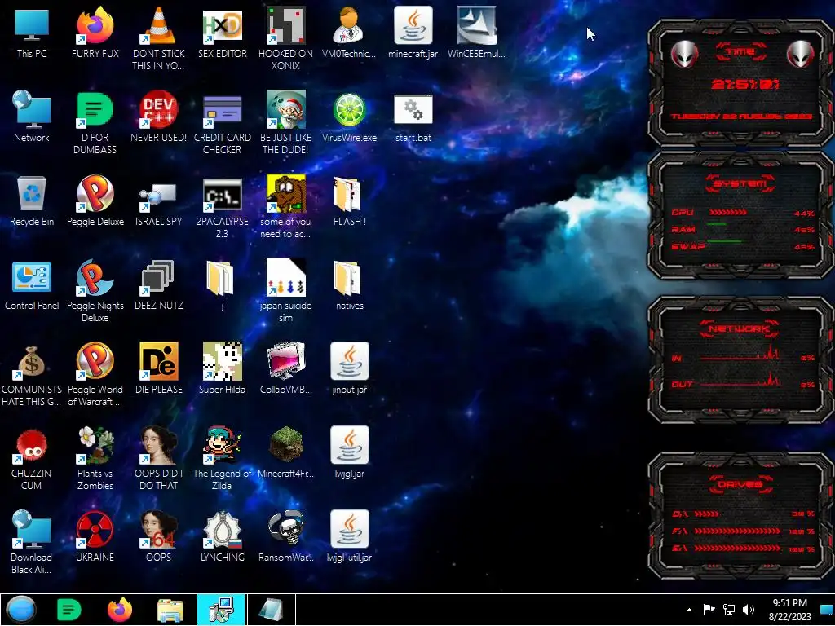Open the Download Black Ali shortcut
This screenshot has height=626, width=835.
[x=32, y=542]
